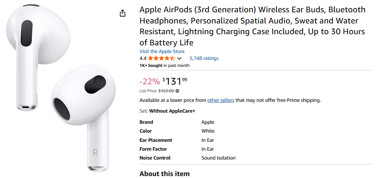Click the 1K+ bought in past month text
This screenshot has width=378, height=178.
tap(164, 66)
